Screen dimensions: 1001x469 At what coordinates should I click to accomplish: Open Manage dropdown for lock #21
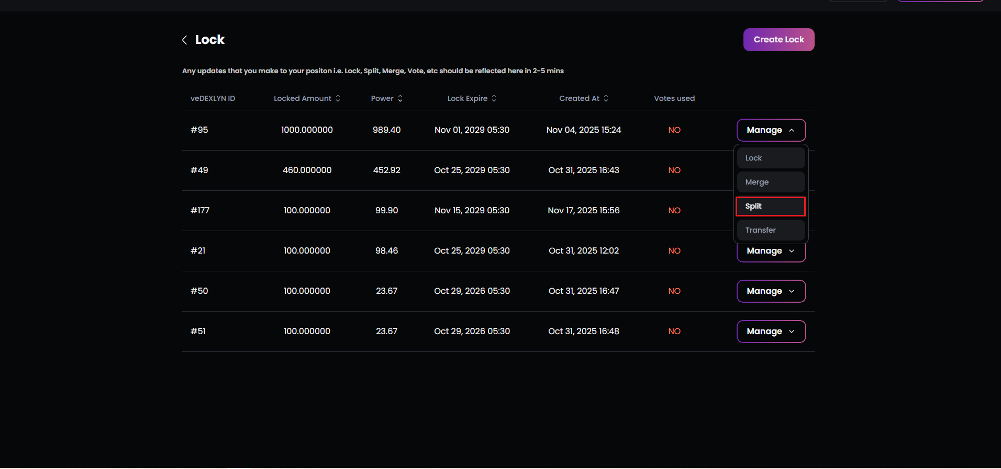pos(771,252)
